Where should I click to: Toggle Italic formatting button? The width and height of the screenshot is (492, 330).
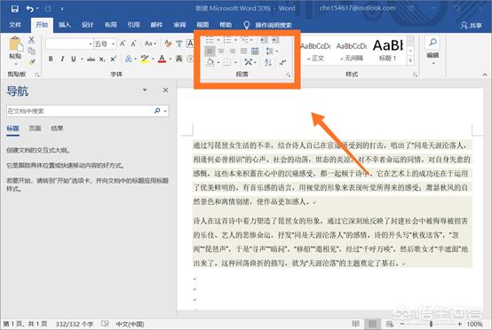62,59
